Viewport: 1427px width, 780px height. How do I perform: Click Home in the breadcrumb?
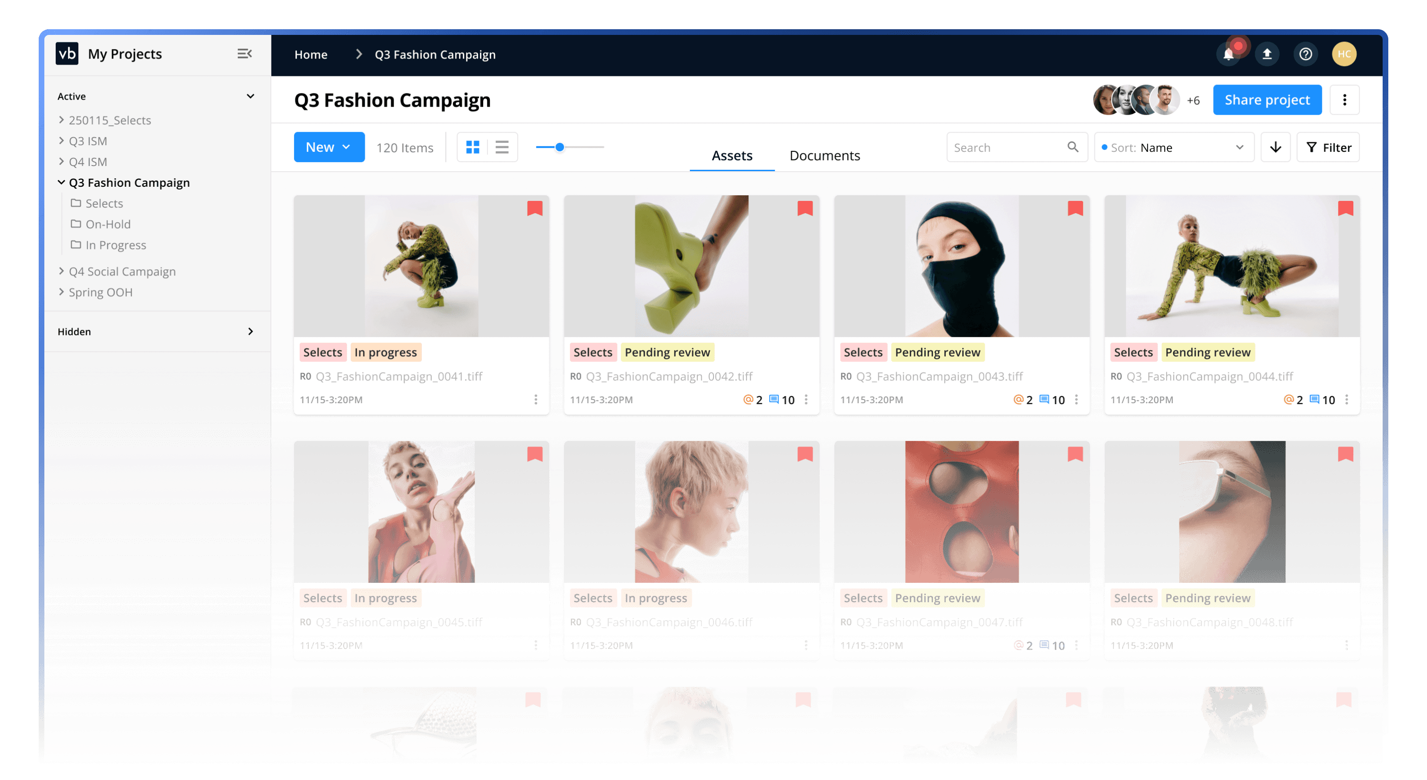311,54
